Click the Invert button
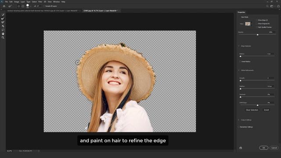 click(267, 110)
